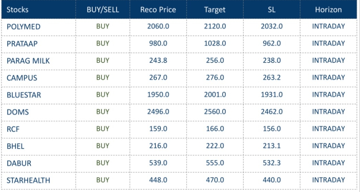Click the CAMPUS stock name

click(x=22, y=78)
